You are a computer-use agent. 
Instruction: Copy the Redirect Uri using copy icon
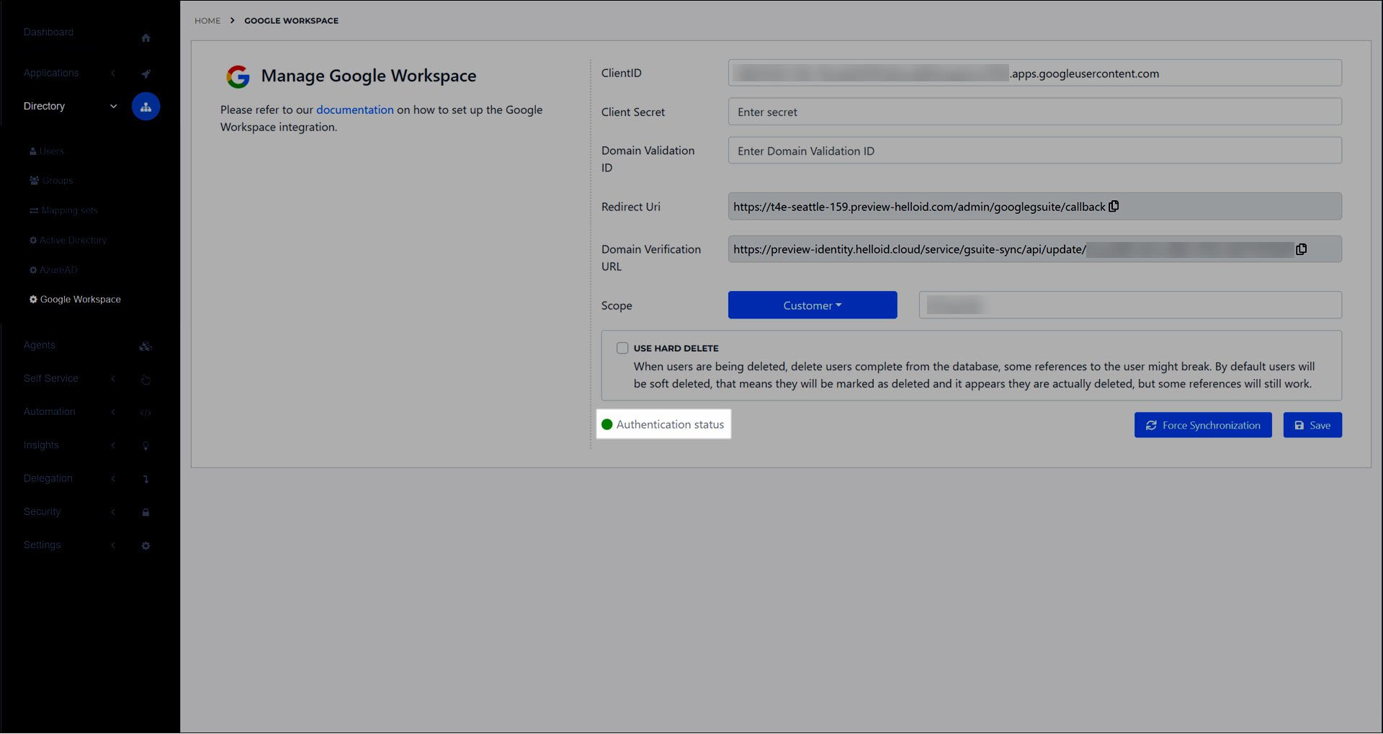coord(1114,207)
